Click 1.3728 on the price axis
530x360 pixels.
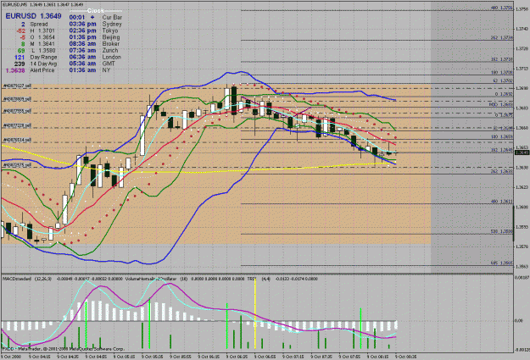522,49
